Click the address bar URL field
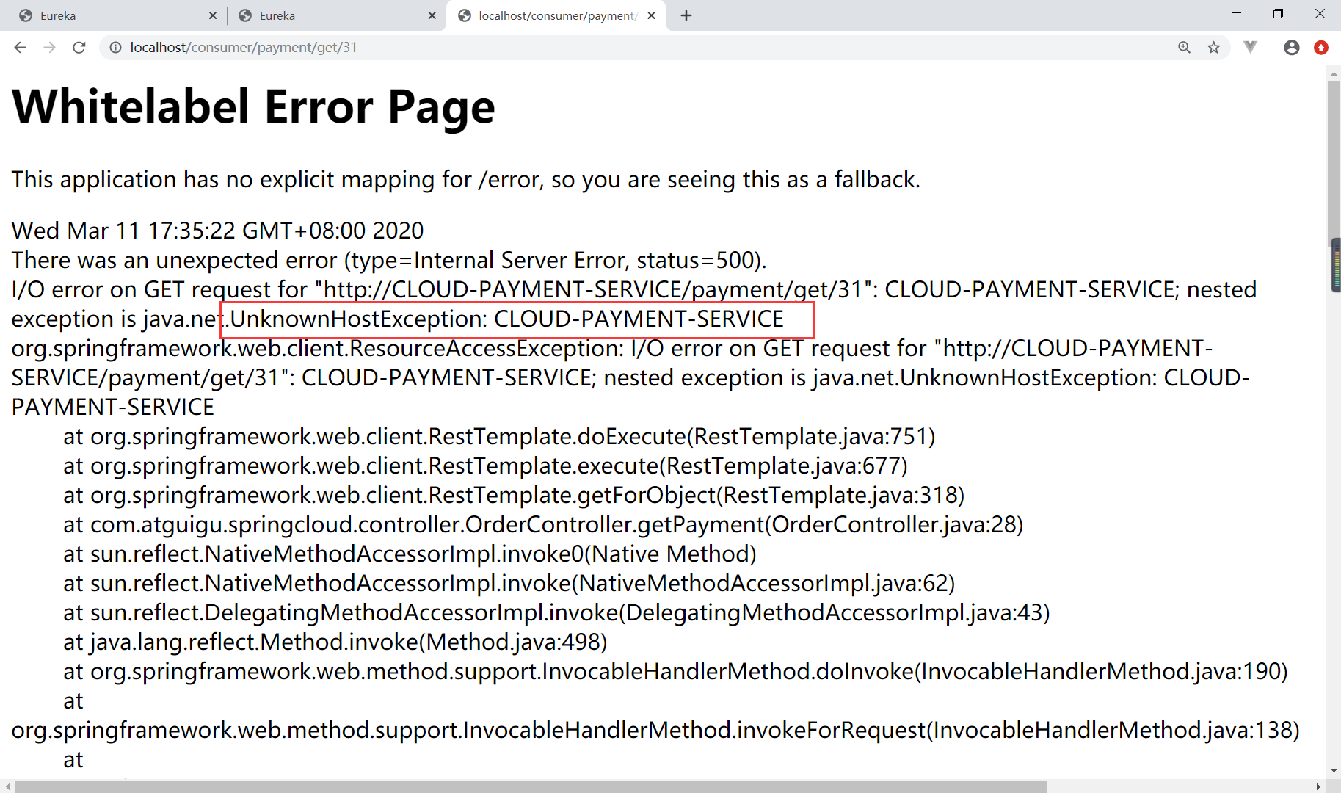The width and height of the screenshot is (1341, 793). [x=587, y=48]
